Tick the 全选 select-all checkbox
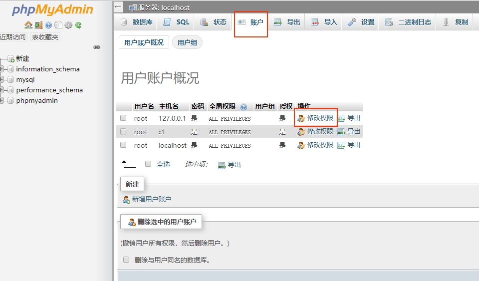This screenshot has width=479, height=281. pos(148,164)
